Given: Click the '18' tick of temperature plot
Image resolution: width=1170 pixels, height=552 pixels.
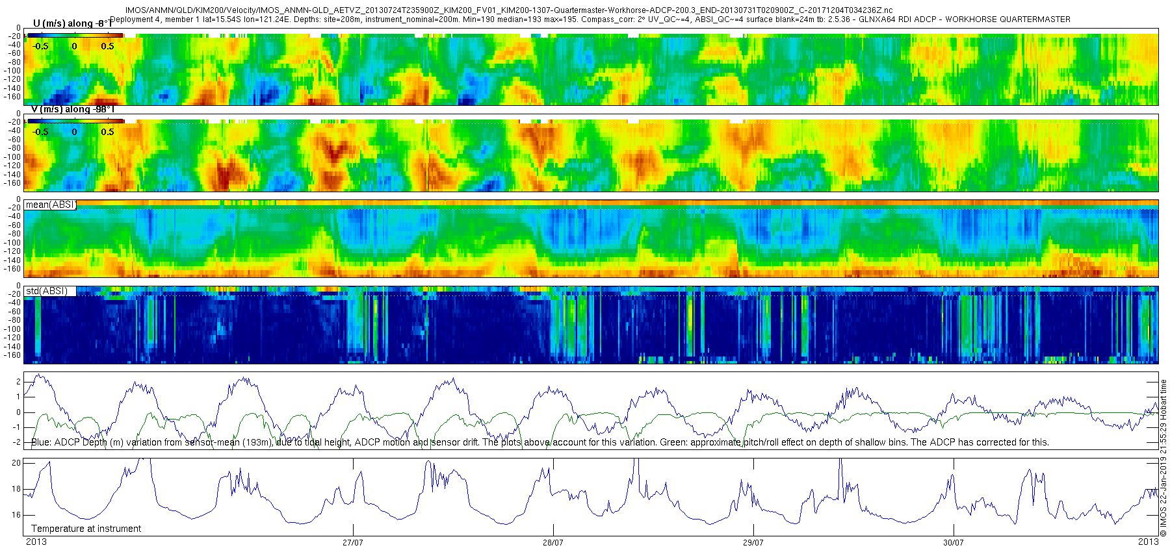Looking at the screenshot, I should (x=17, y=489).
